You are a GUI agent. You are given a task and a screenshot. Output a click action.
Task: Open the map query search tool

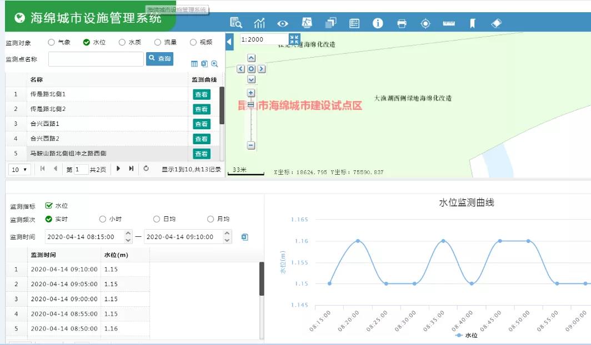click(236, 23)
